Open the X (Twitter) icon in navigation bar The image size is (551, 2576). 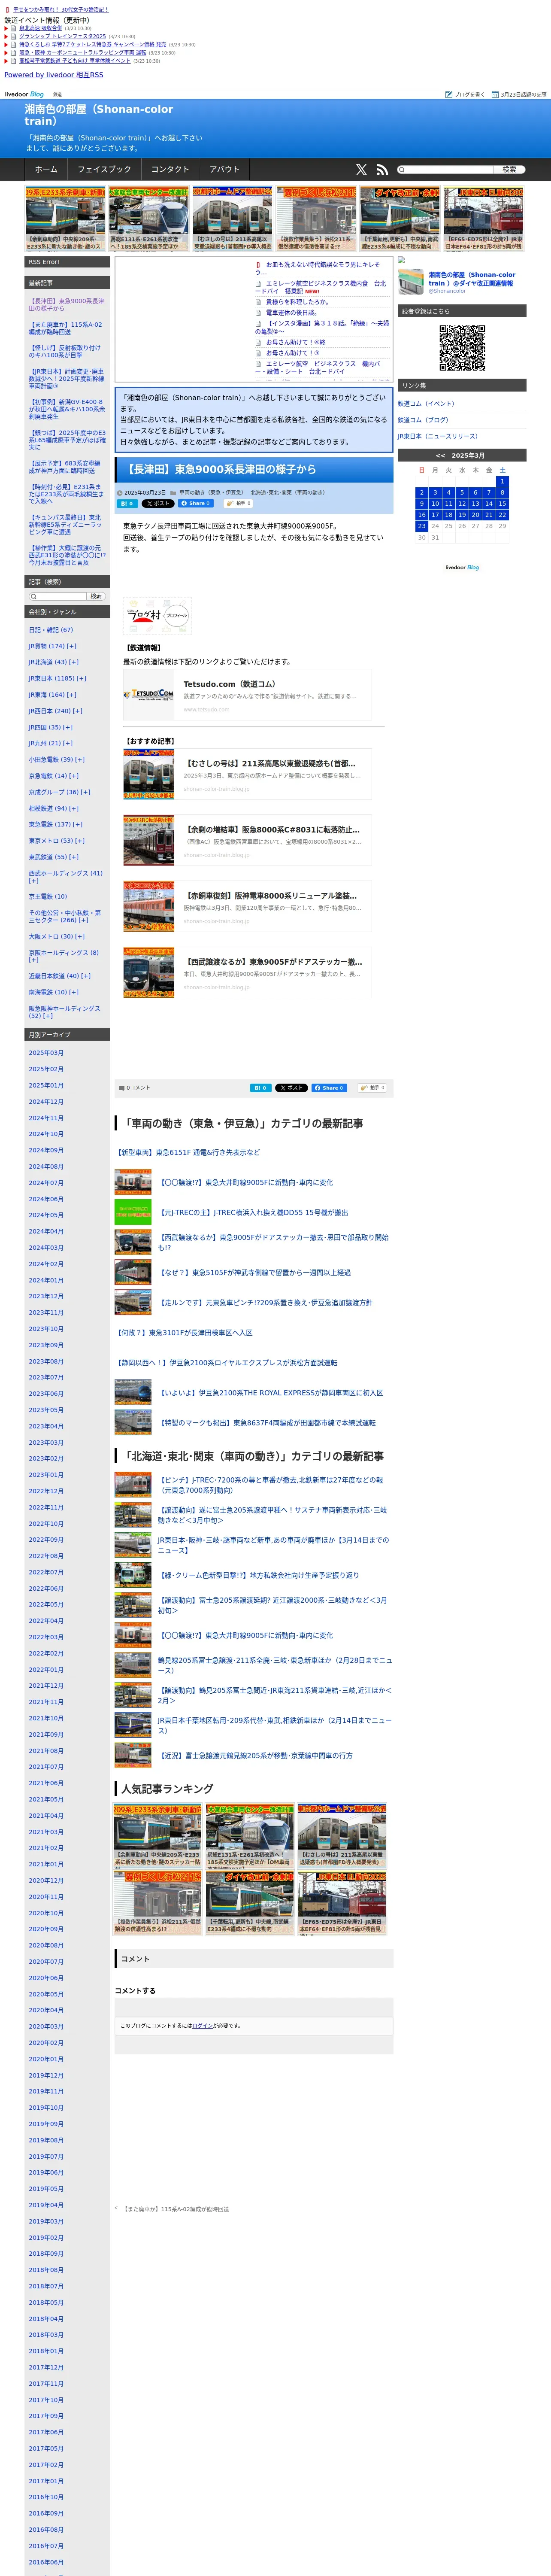[361, 170]
